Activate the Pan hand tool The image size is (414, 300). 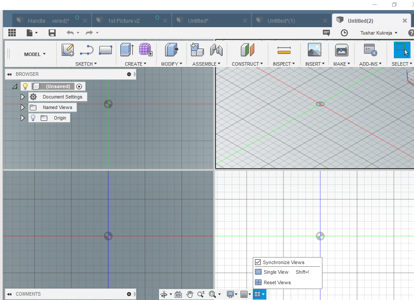pos(190,294)
